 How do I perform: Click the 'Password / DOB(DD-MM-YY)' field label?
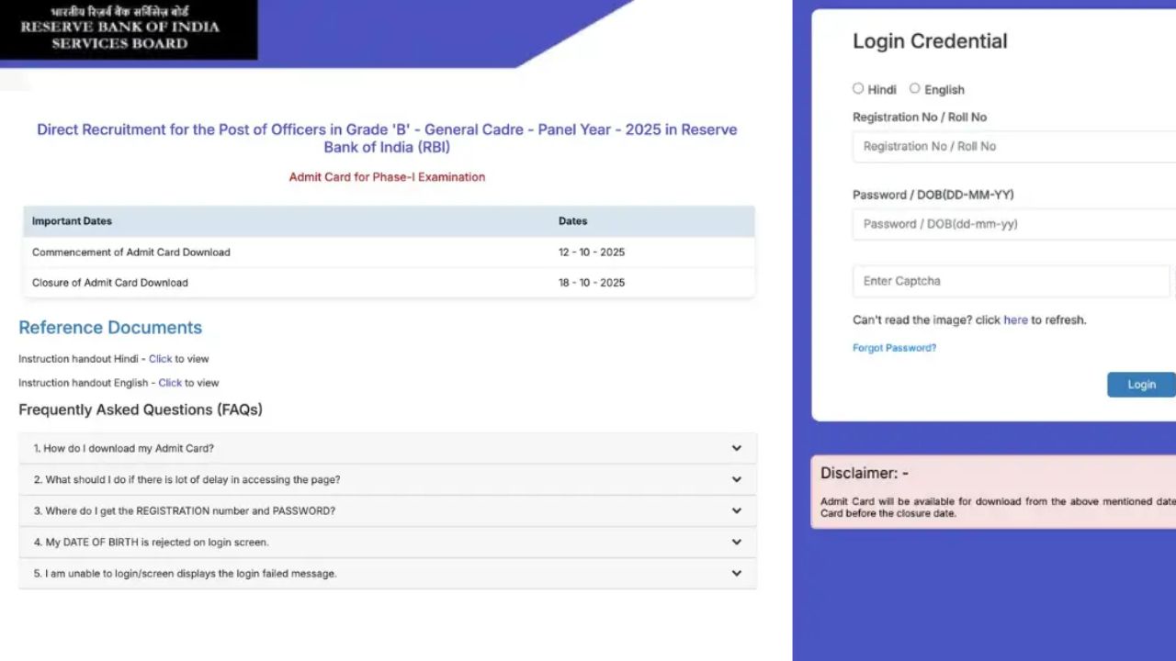point(933,195)
